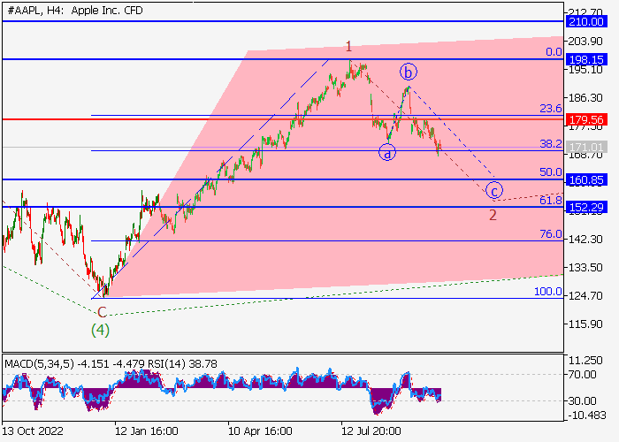Screen dimensions: 619x442
Task: Click the MACD(5,34,5) indicator label
Action: tap(39, 364)
